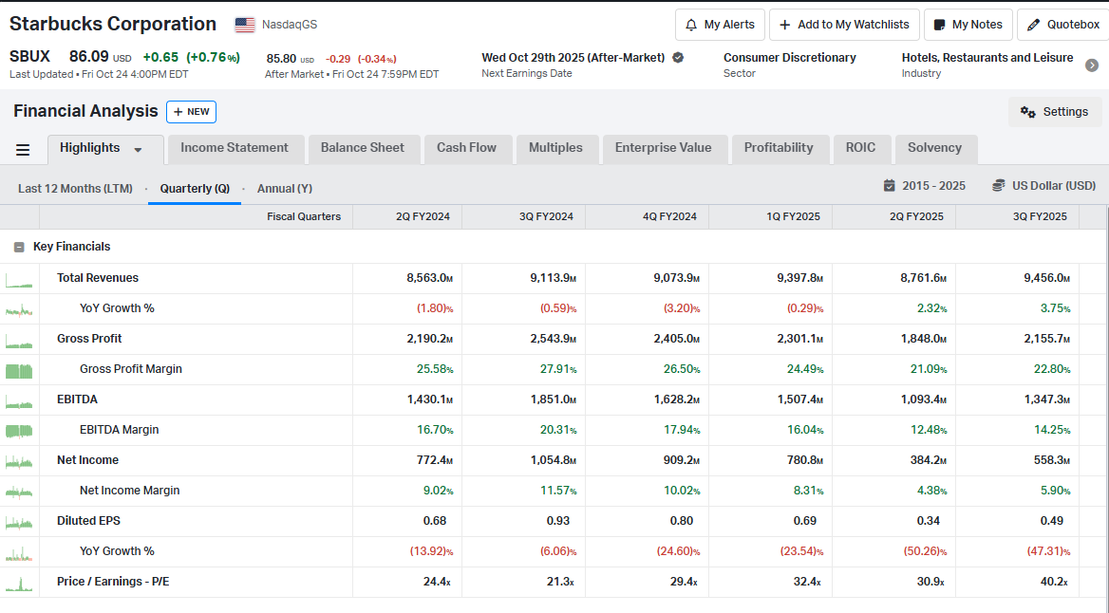Click Hotels, Restaurants and Leisure industry text

pyautogui.click(x=987, y=58)
